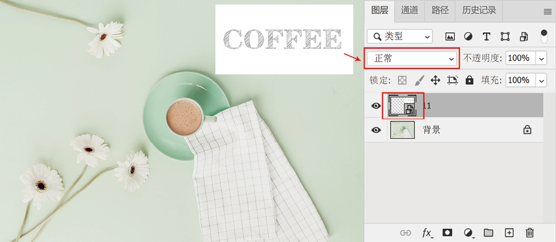Viewport: 556px width, 242px height.
Task: Filter layers by type (T) icon
Action: tap(486, 36)
